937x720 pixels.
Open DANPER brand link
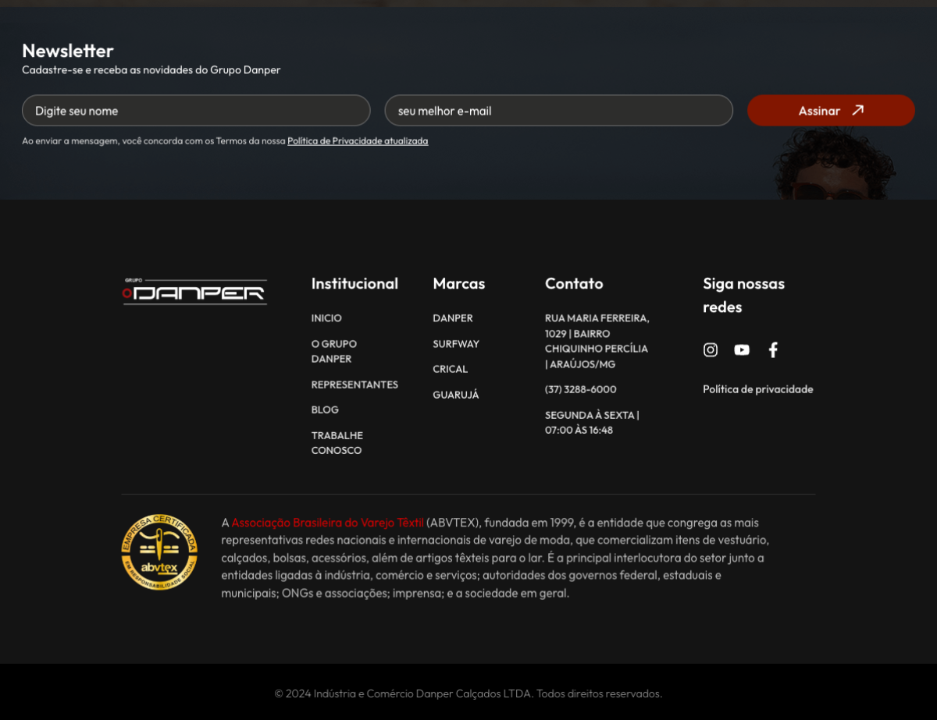click(x=453, y=318)
